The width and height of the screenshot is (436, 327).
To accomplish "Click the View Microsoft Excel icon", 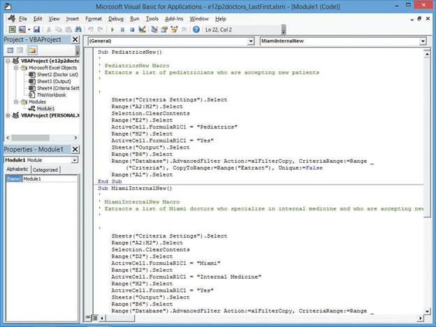I will tap(11, 29).
